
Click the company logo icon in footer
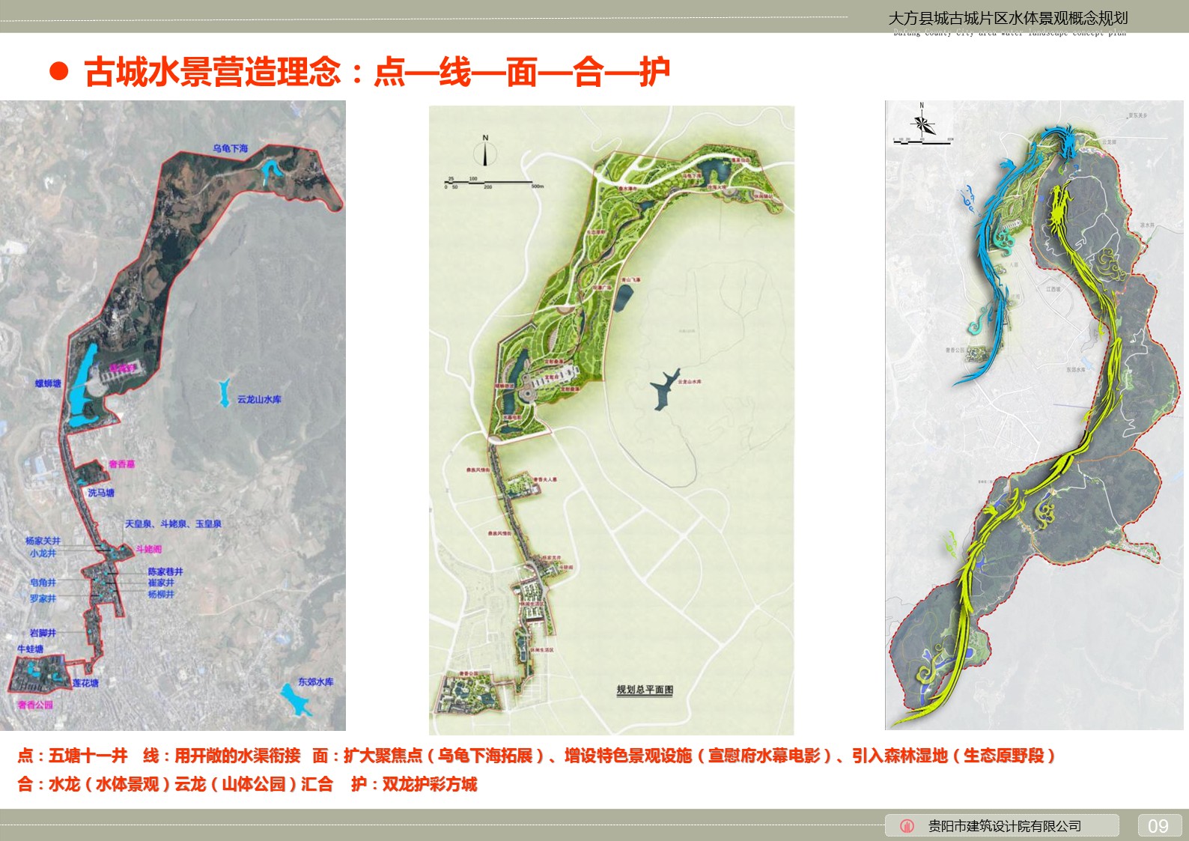pos(907,826)
